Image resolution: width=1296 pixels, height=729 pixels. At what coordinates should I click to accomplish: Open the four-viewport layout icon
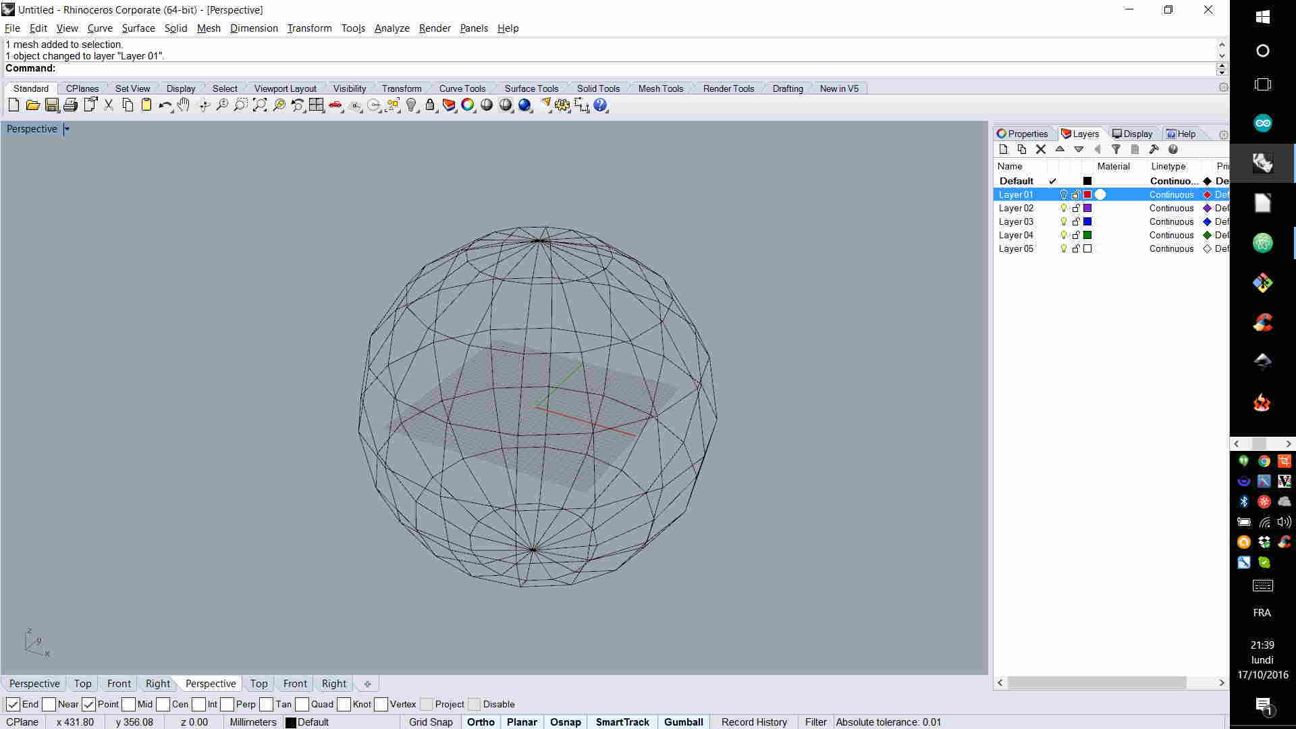click(316, 105)
